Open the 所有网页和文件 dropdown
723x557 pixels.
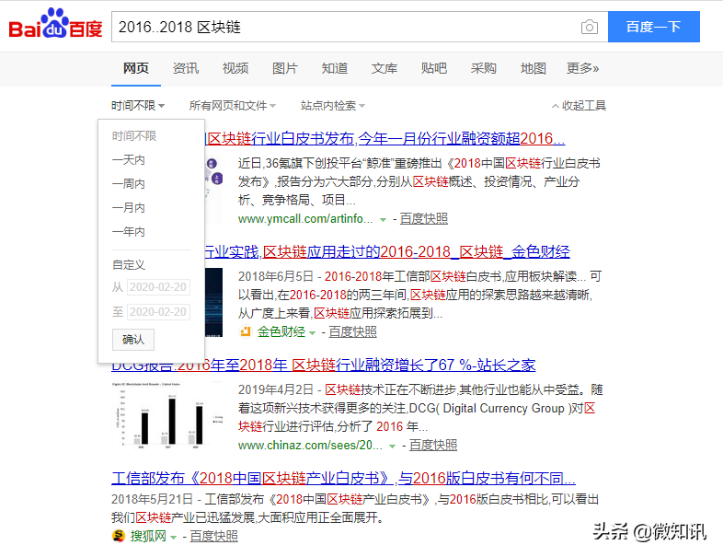(x=233, y=106)
